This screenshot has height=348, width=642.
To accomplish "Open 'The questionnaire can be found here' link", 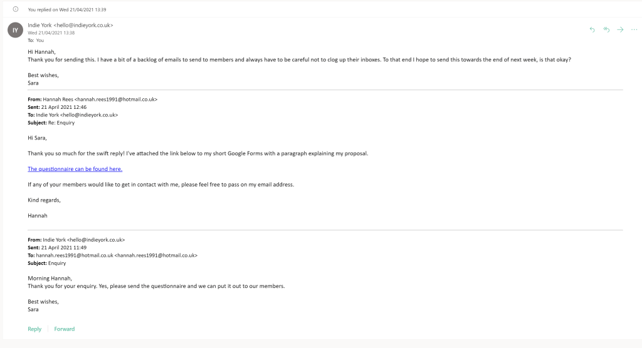I will [x=75, y=169].
